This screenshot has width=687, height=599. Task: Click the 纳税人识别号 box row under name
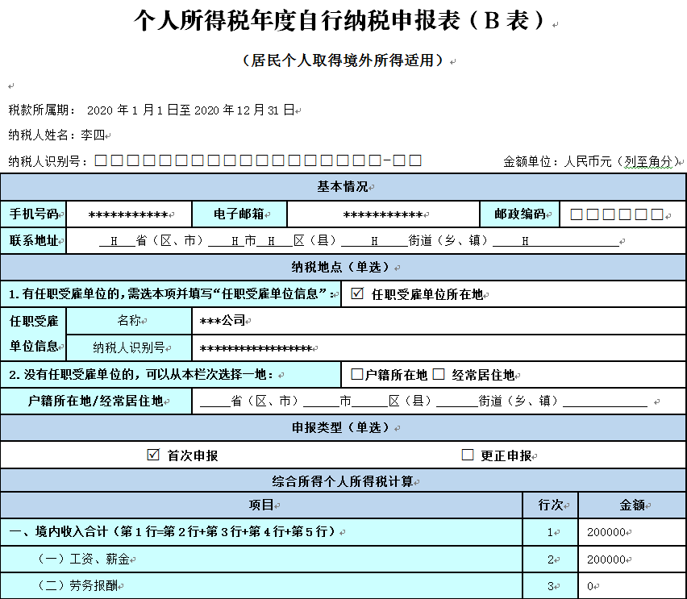point(258,160)
